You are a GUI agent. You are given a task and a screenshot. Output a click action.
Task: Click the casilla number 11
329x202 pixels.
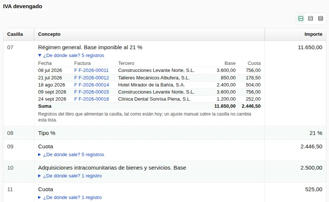click(10, 189)
